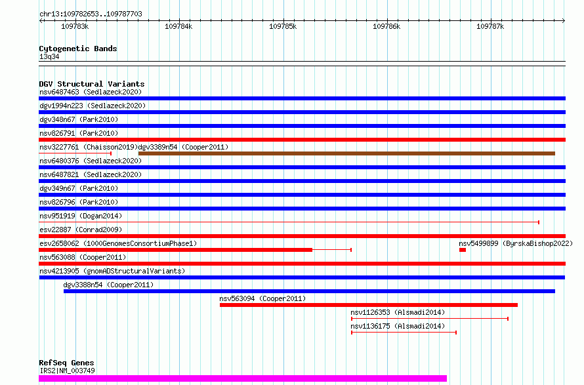The width and height of the screenshot is (584, 385).
Task: Select the 13q34 cytogenetic band label
Action: coord(49,56)
